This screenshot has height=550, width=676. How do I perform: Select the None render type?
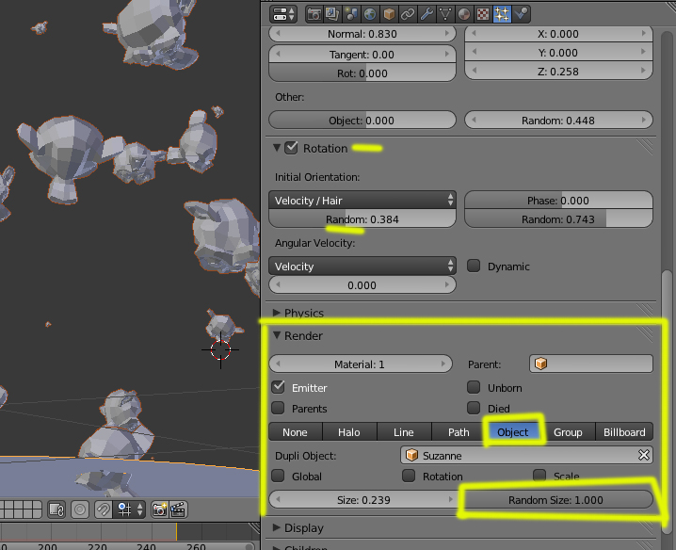click(x=296, y=431)
